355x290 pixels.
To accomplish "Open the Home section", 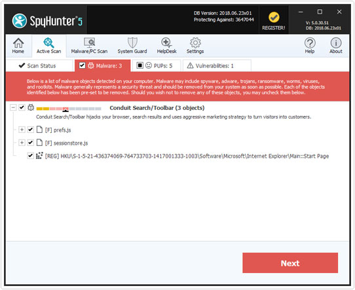I will [18, 46].
